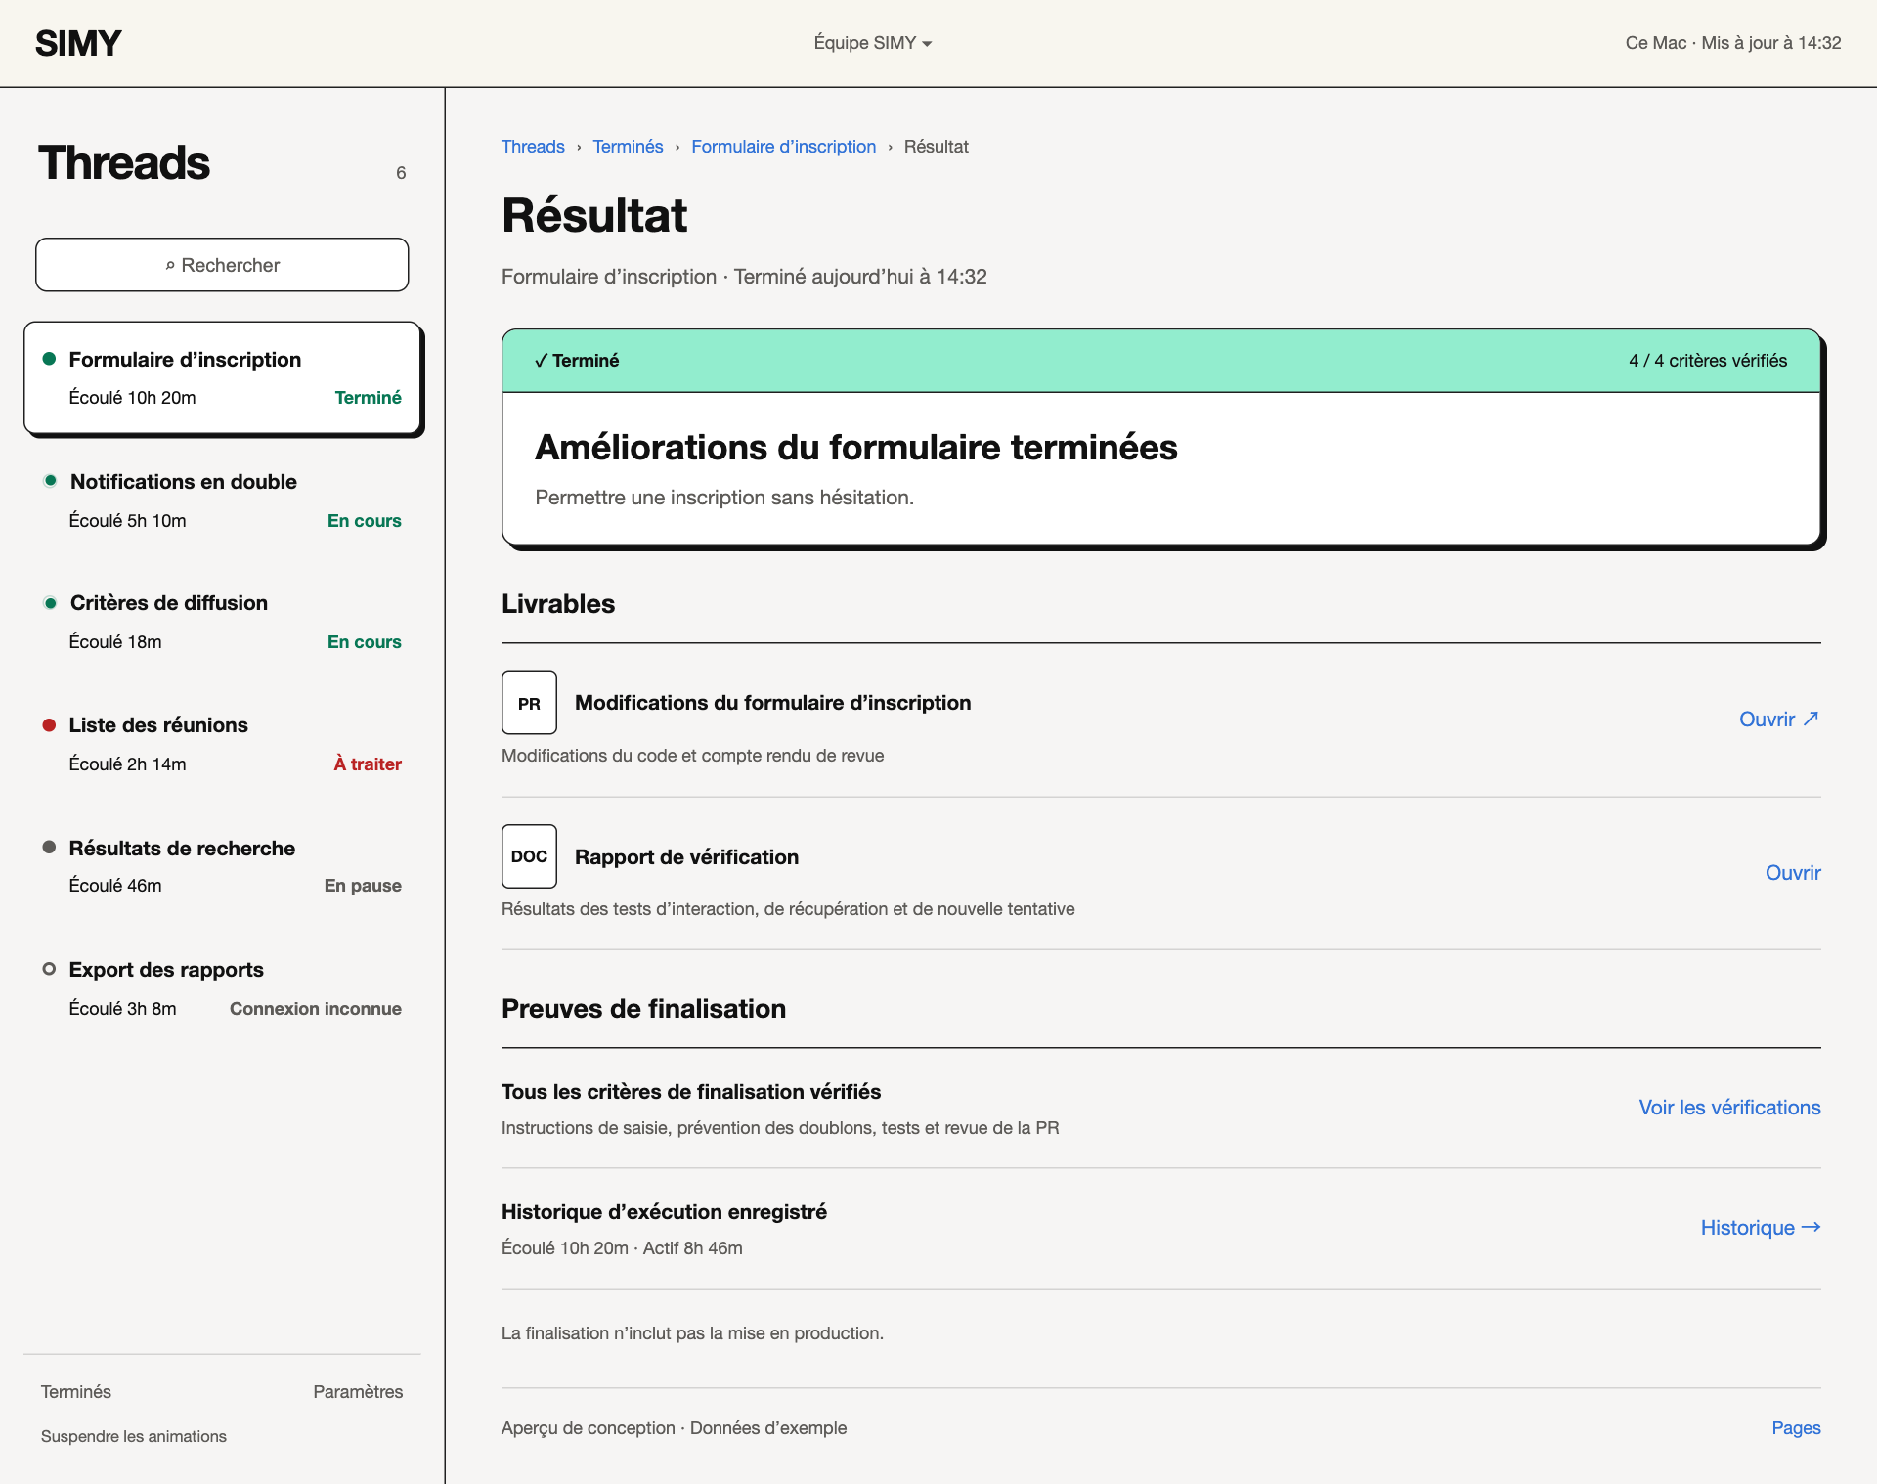The height and width of the screenshot is (1484, 1877).
Task: Click the hollow status dot of Export des rapports
Action: (x=49, y=969)
